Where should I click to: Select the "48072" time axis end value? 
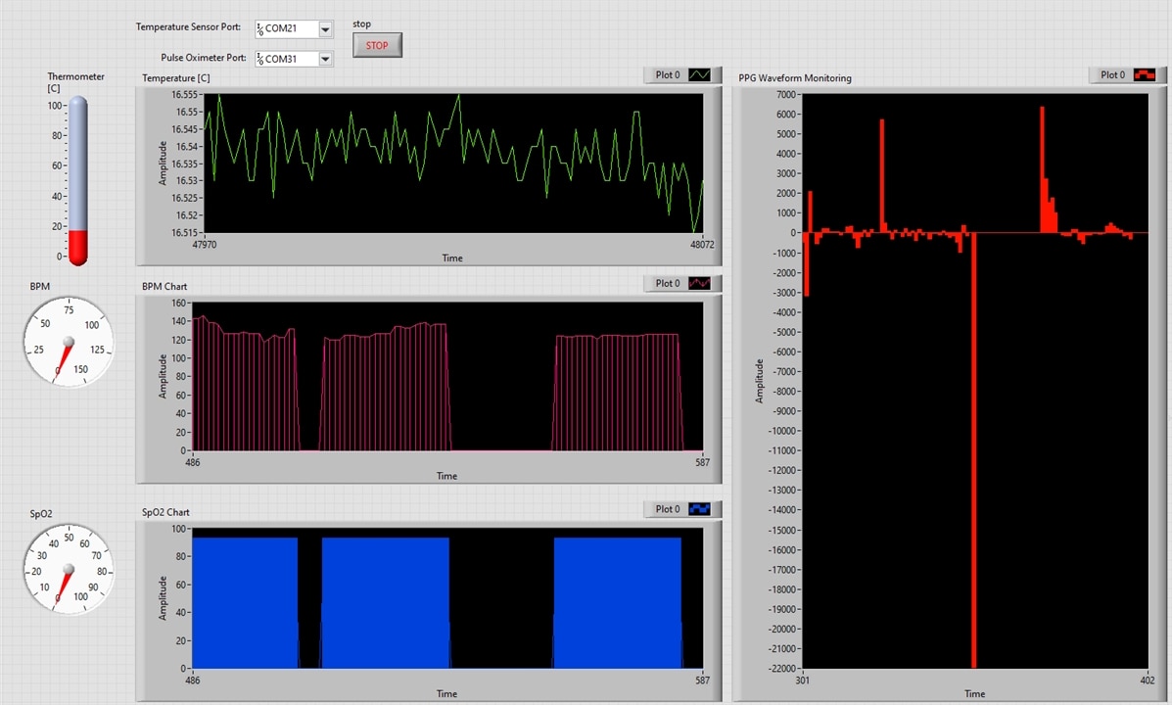(x=702, y=245)
